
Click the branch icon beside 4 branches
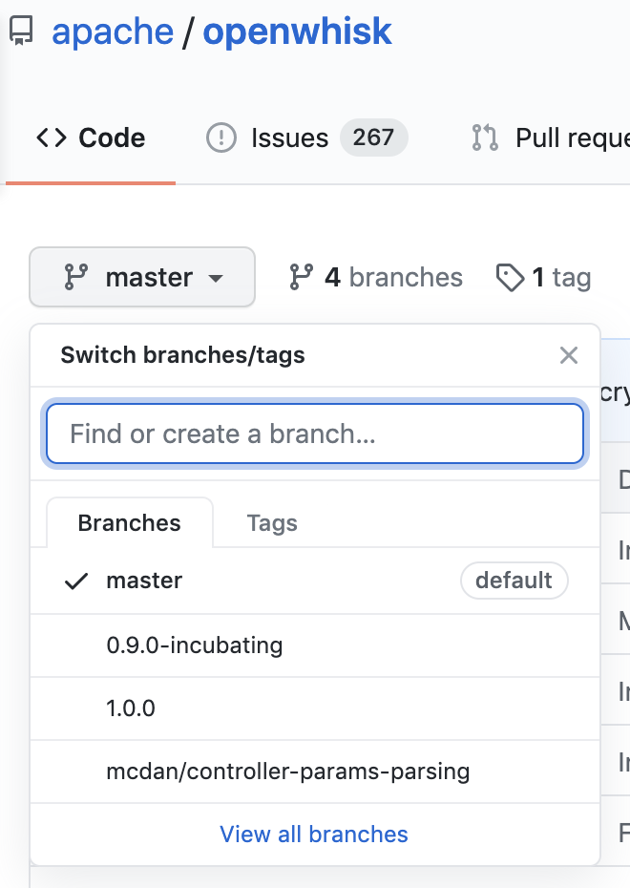tap(301, 277)
